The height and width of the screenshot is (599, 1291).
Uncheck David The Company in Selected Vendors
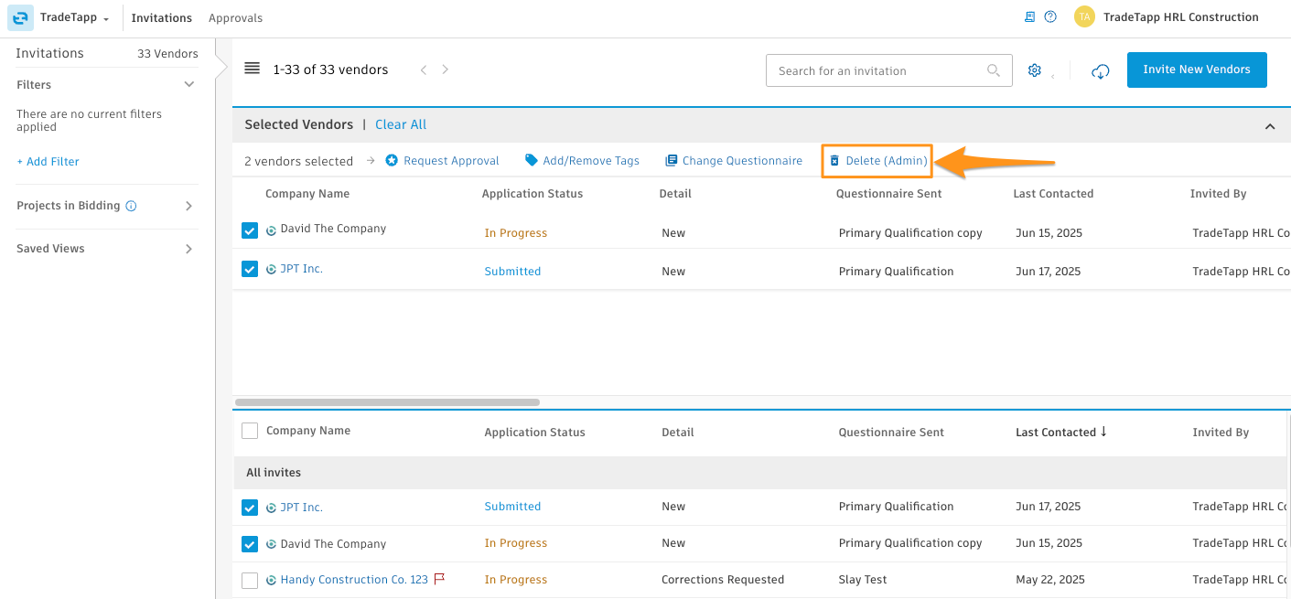click(250, 230)
